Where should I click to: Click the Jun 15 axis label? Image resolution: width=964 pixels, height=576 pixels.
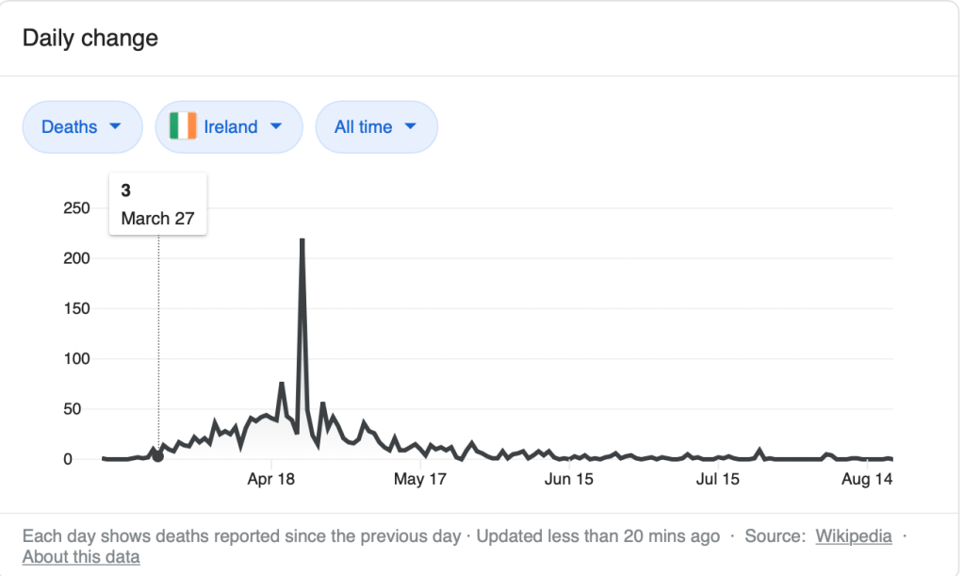[568, 480]
